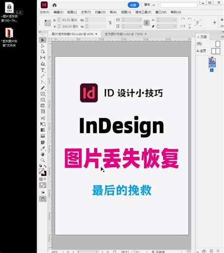The height and width of the screenshot is (253, 224).
Task: Select the Scissors tool
Action: tap(43, 118)
